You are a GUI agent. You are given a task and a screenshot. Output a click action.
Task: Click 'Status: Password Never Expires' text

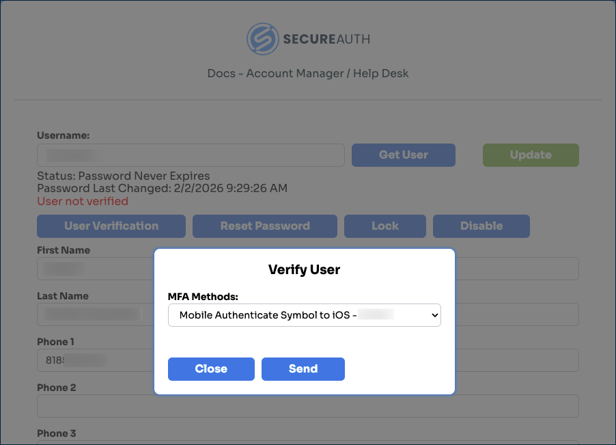click(x=124, y=176)
